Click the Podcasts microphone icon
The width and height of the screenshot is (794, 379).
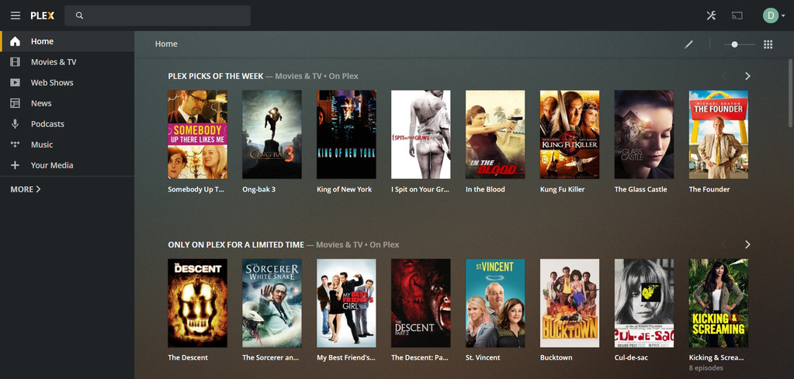tap(16, 124)
